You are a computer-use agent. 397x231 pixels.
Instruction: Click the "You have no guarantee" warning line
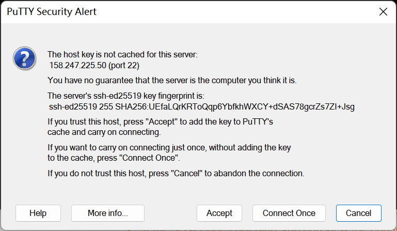(172, 80)
